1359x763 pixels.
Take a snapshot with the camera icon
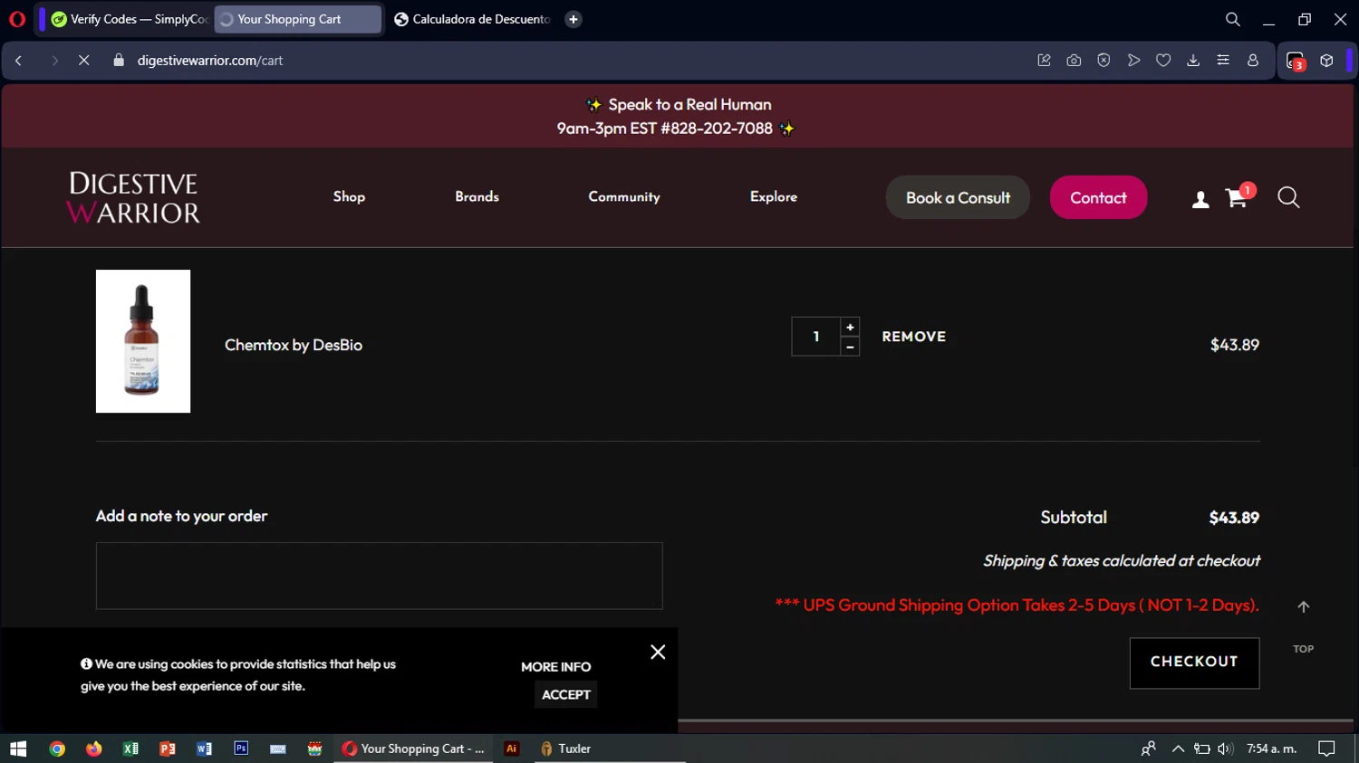1074,61
